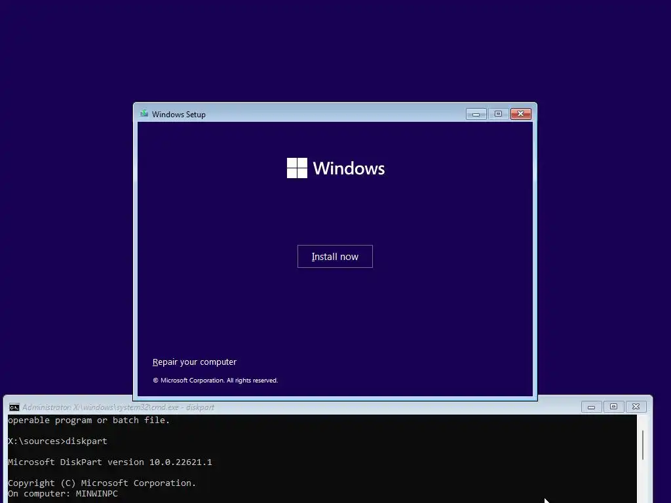The height and width of the screenshot is (503, 671).
Task: Click the command prompt vertical scrollbar thumb
Action: [x=643, y=445]
